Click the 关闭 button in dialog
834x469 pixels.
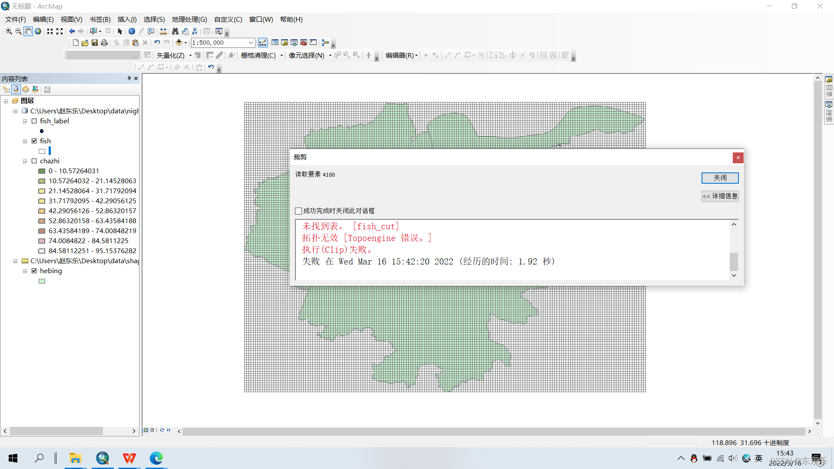click(x=720, y=178)
